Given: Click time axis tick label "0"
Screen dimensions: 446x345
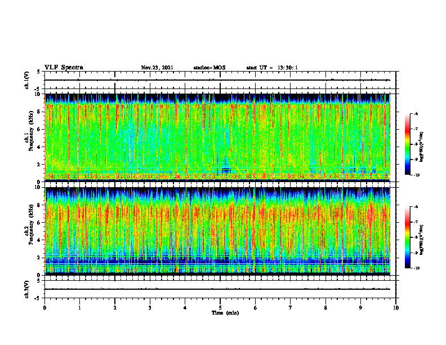Looking at the screenshot, I should coord(44,308).
